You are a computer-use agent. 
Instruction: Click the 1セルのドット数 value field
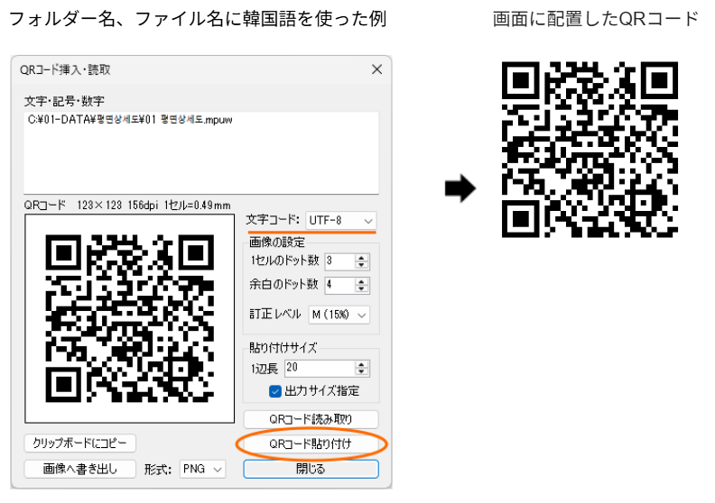pyautogui.click(x=339, y=261)
